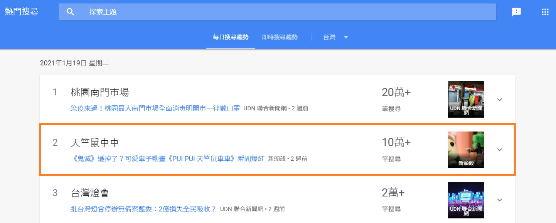Switch to the 即時搜尋趨勢 tab
Image resolution: width=556 pixels, height=223 pixels.
pyautogui.click(x=280, y=37)
